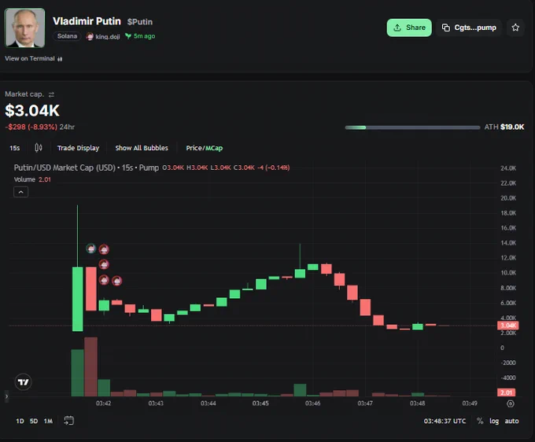
Task: Open chart settings gear beside the time axis
Action: pyautogui.click(x=511, y=403)
